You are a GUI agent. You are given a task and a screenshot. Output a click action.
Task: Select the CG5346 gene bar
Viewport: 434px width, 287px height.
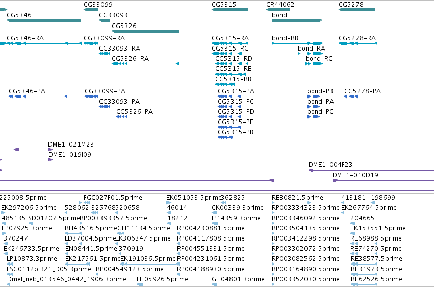click(x=44, y=20)
